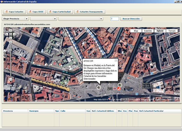
Task: Click the Puerta del Sol metro icon
Action: (115, 89)
